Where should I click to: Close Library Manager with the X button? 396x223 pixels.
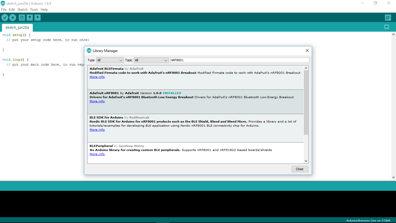pos(307,51)
